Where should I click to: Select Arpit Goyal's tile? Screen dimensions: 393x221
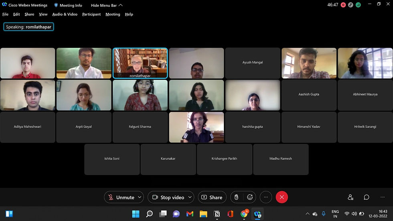[84, 127]
